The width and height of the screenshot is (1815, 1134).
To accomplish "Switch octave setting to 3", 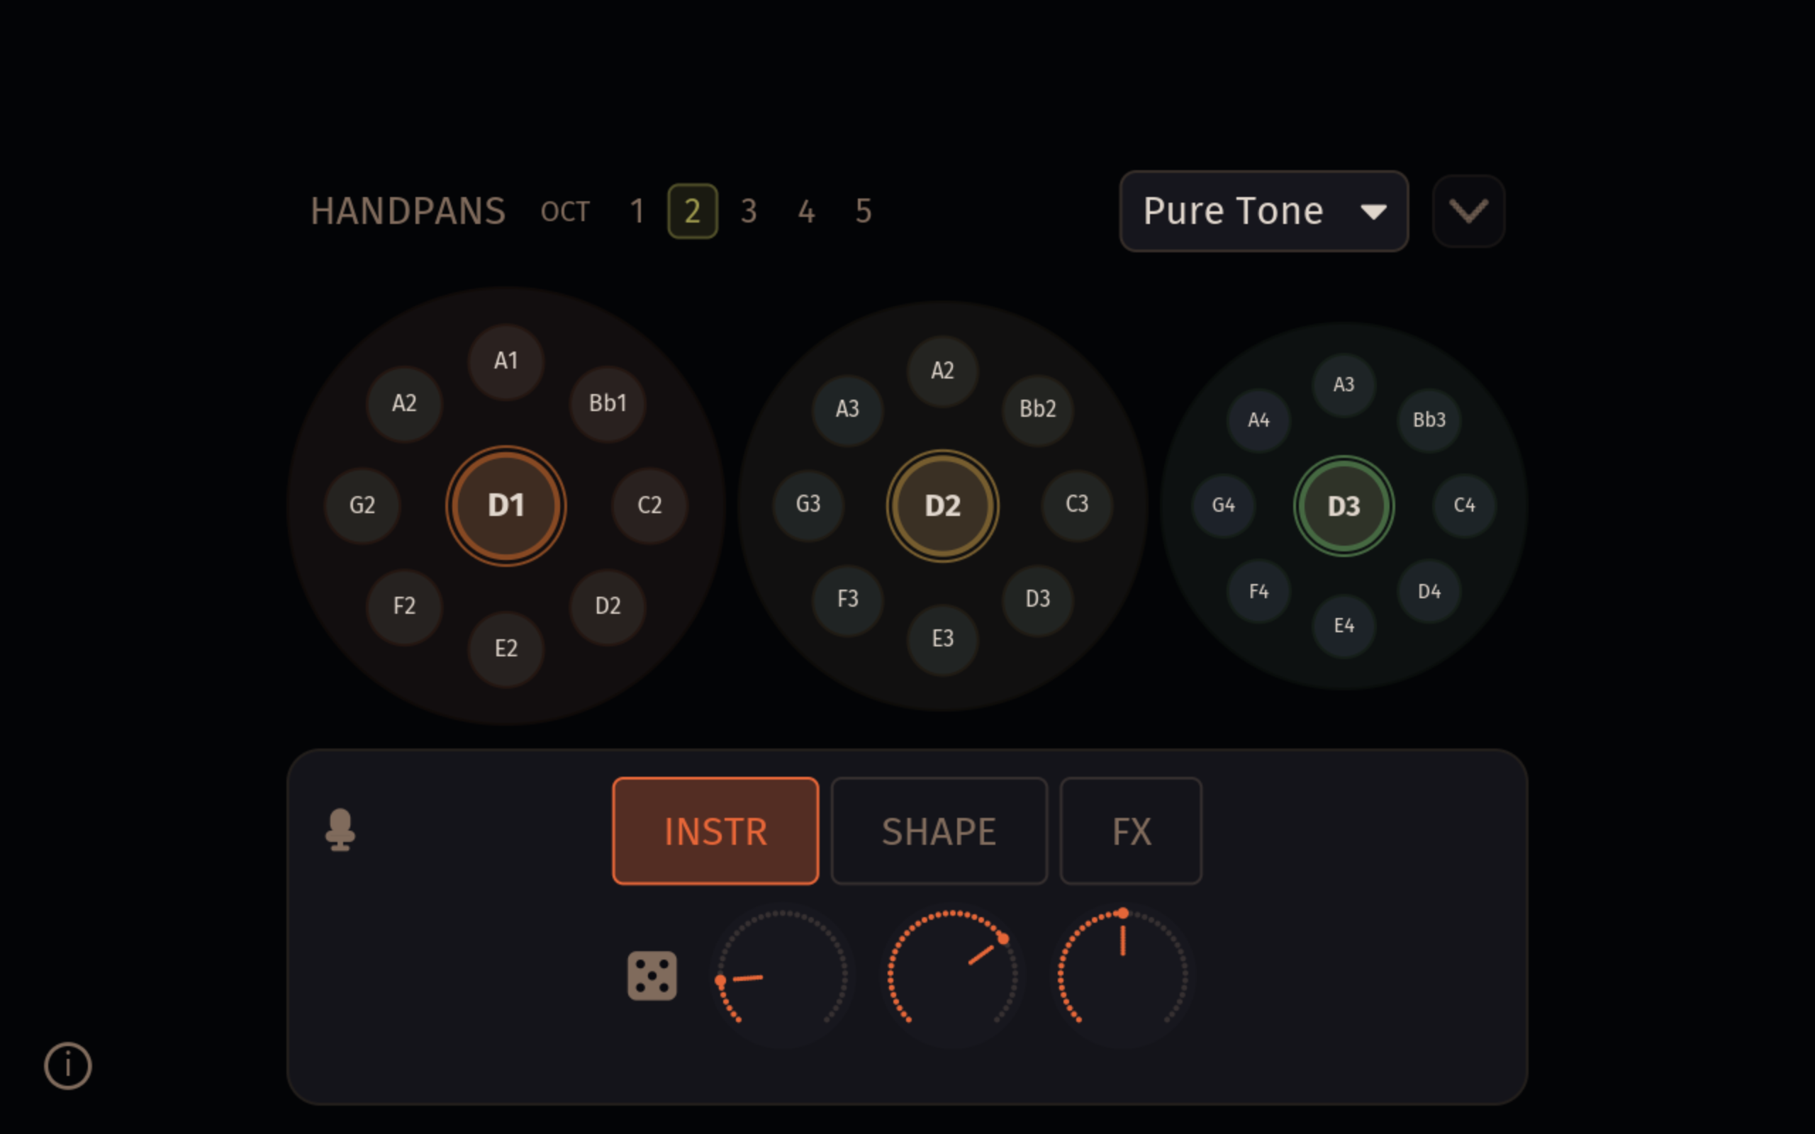I will pos(748,210).
